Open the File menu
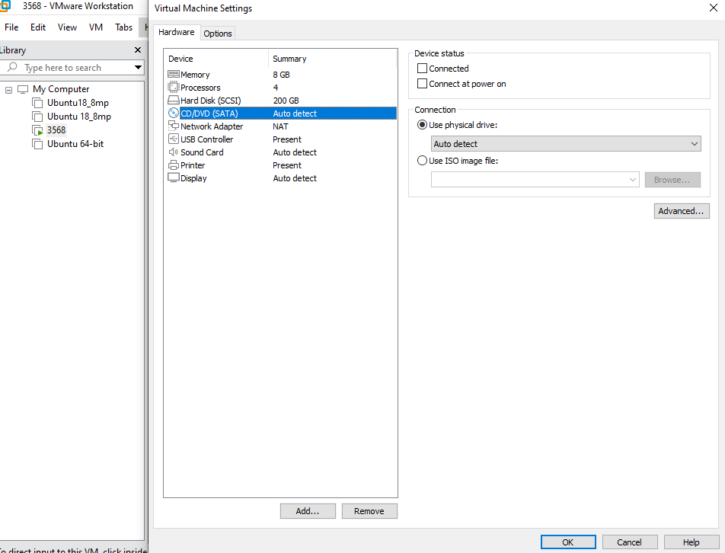The width and height of the screenshot is (725, 553). click(11, 27)
